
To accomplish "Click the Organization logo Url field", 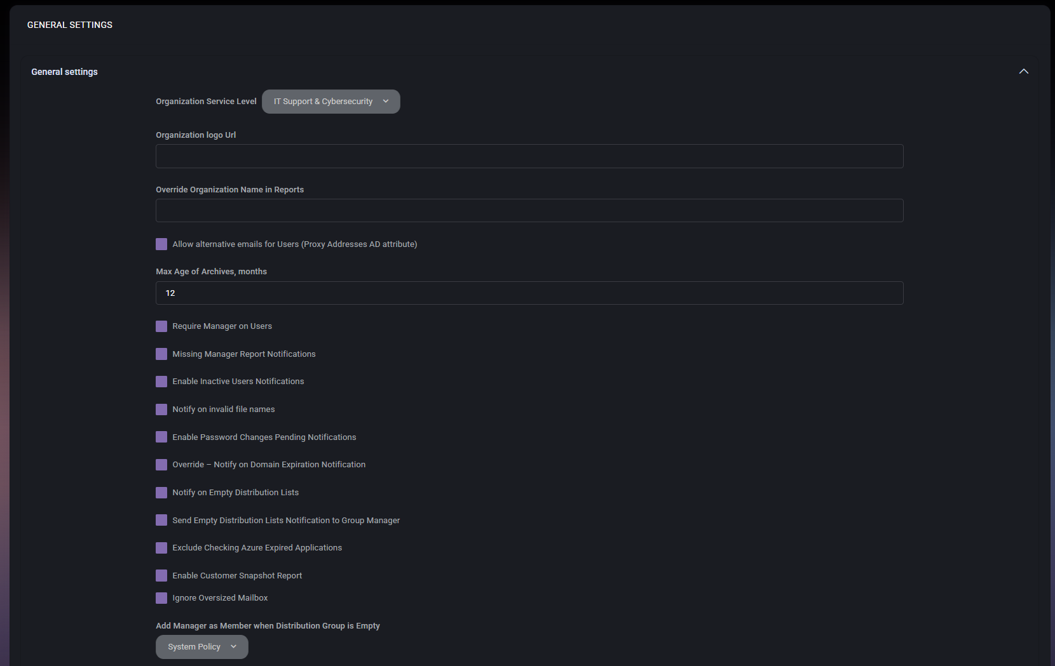I will [x=529, y=156].
